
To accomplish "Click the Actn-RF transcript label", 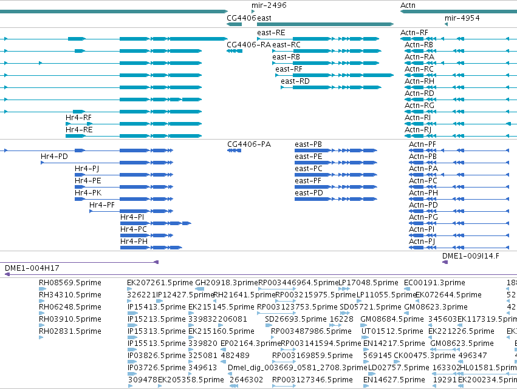I will pos(414,33).
